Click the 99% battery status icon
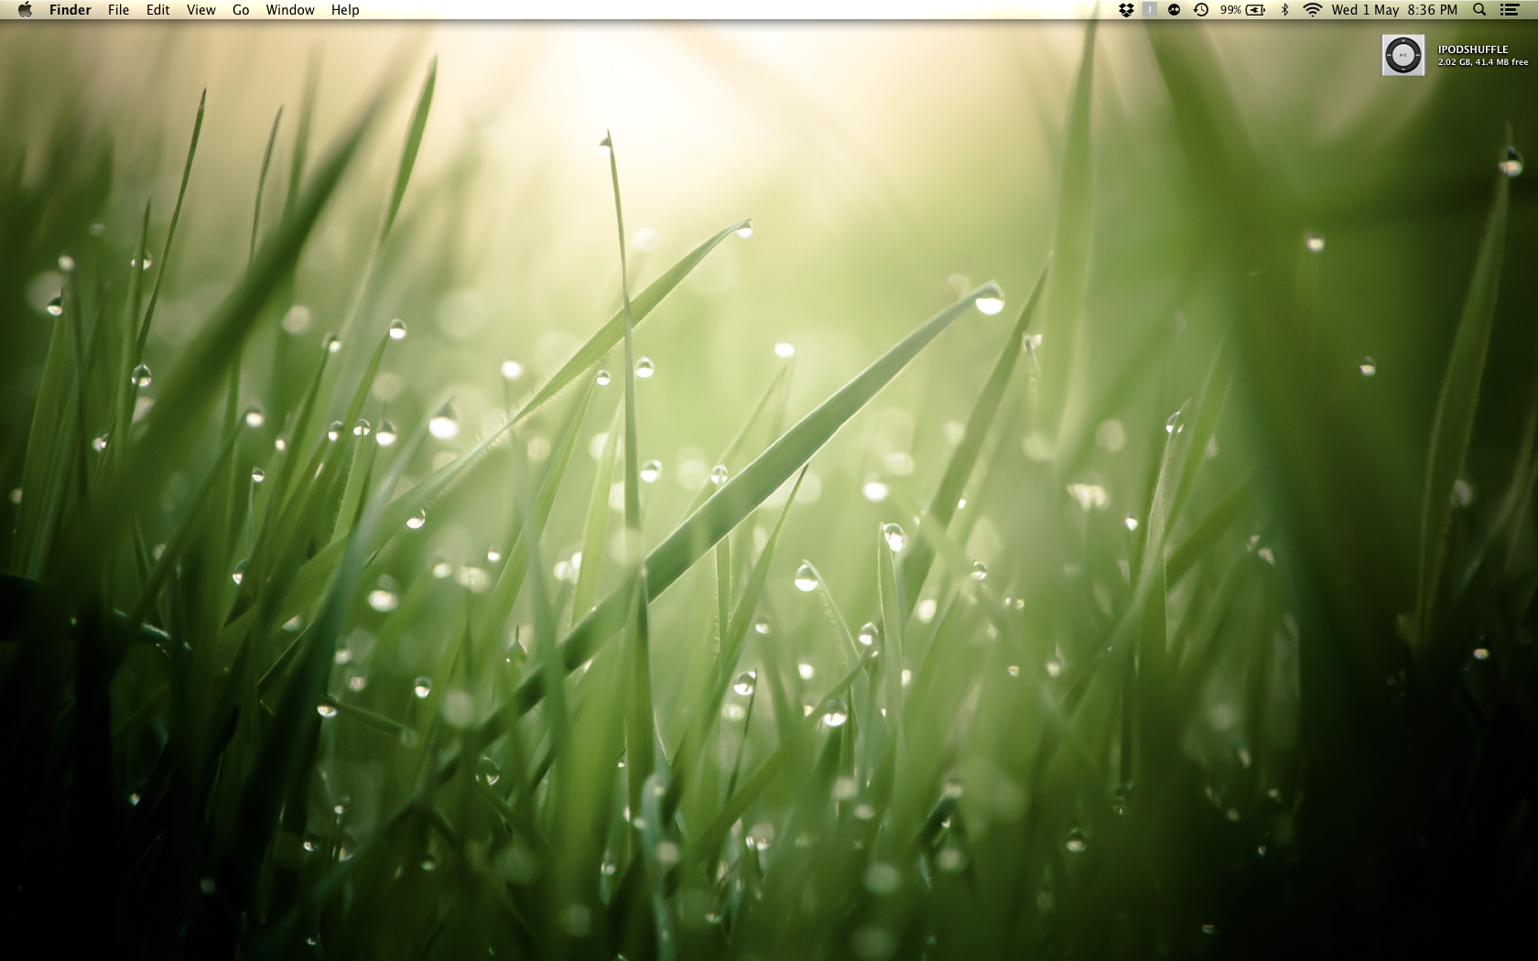Screen dimensions: 1538x961 [x=1242, y=10]
